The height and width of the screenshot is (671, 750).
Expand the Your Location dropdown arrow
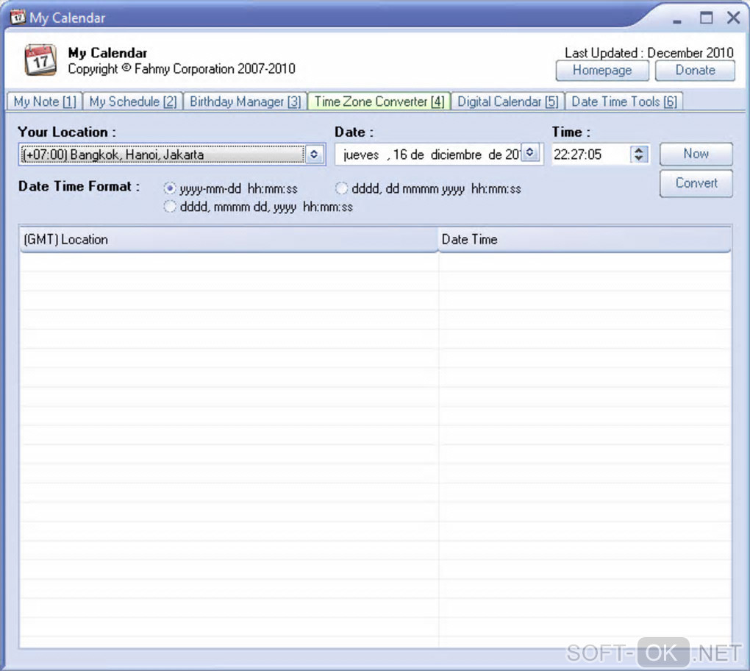click(x=314, y=155)
